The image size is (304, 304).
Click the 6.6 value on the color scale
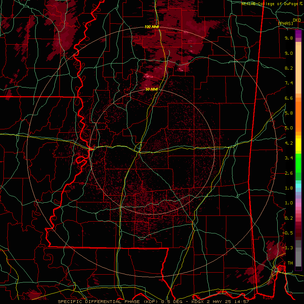tap(289, 98)
